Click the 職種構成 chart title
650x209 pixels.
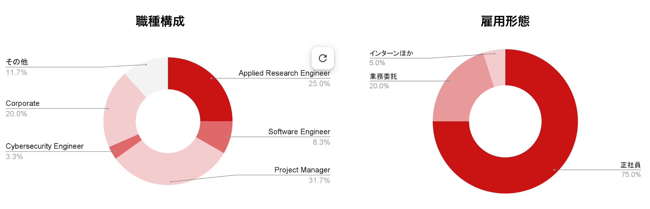pyautogui.click(x=160, y=21)
